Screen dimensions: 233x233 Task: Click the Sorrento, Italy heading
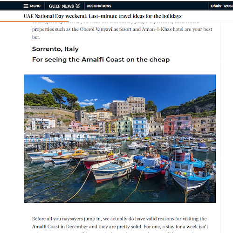[55, 49]
